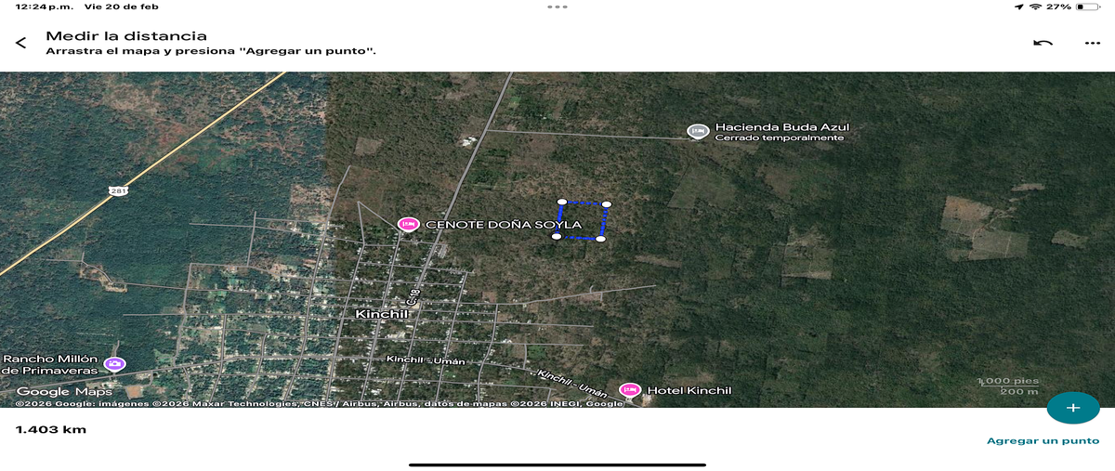Select the Cenote Doña Soyla pink marker
Viewport: 1115px width, 471px height.
click(x=407, y=224)
